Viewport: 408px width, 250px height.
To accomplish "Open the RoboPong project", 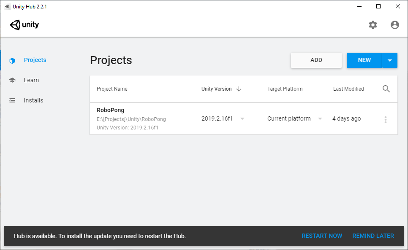I will pos(110,110).
